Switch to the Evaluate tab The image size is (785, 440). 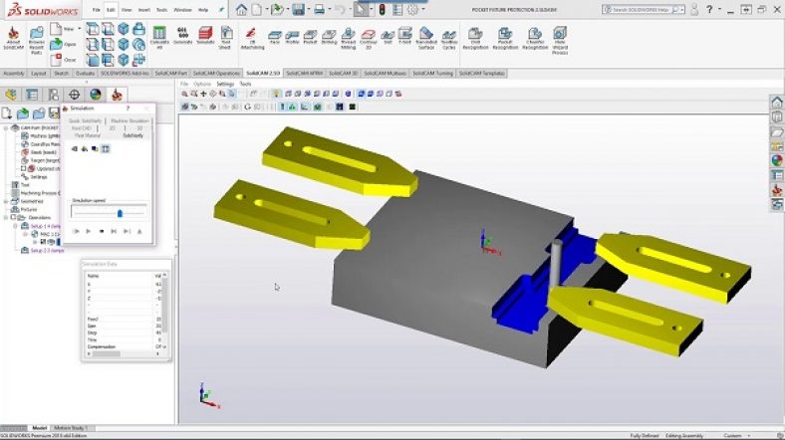(85, 74)
